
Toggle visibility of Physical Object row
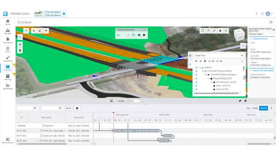pyautogui.click(x=196, y=78)
